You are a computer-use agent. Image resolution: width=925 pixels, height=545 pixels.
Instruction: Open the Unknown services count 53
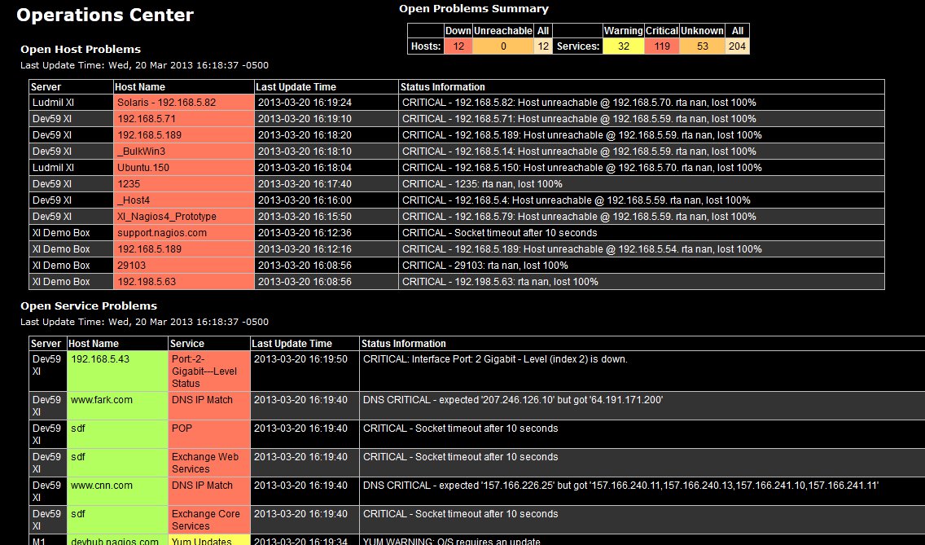click(702, 46)
